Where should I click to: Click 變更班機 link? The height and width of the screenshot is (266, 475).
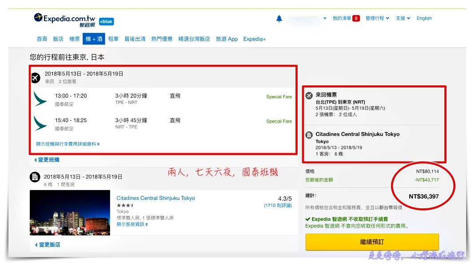[47, 160]
